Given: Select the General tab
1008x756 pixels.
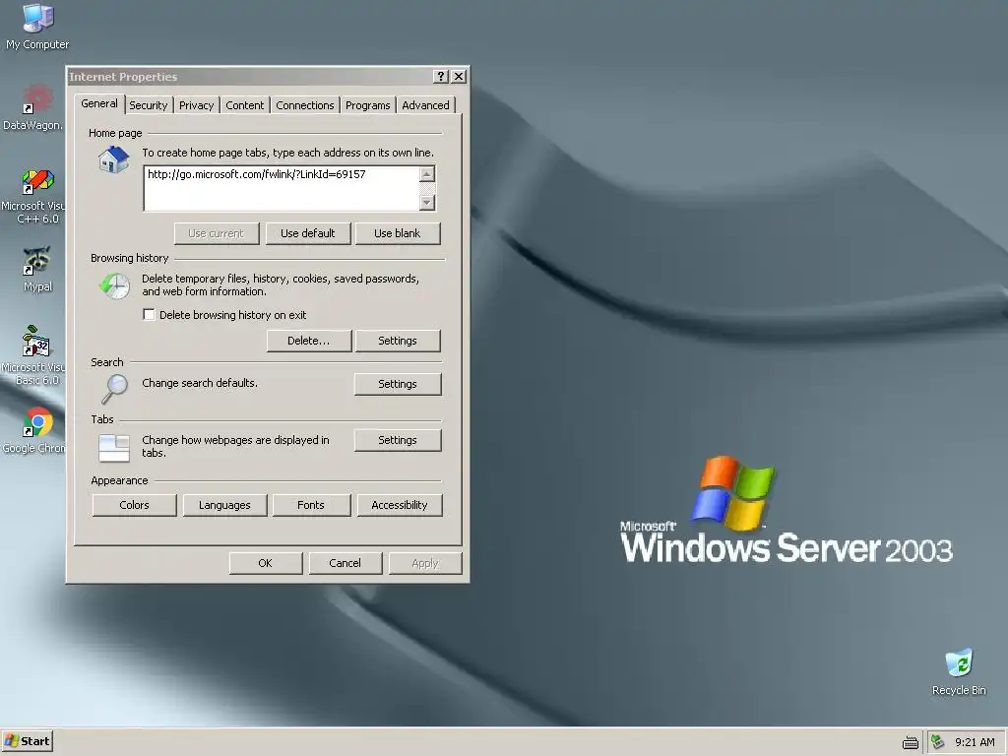Looking at the screenshot, I should coord(99,103).
